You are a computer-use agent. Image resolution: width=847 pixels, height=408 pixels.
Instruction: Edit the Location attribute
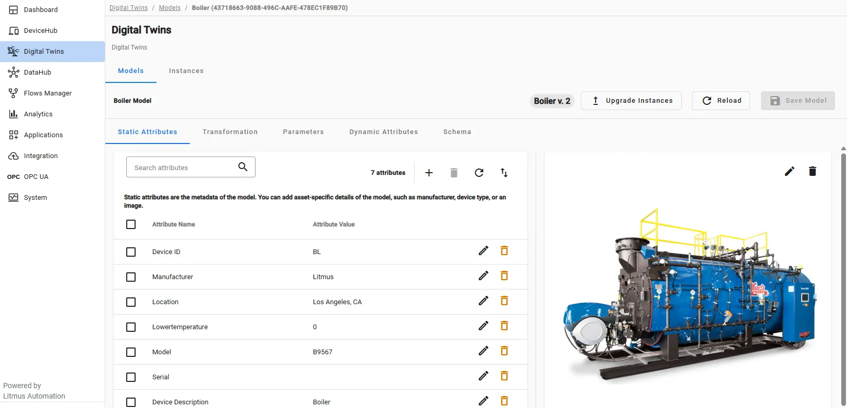483,301
